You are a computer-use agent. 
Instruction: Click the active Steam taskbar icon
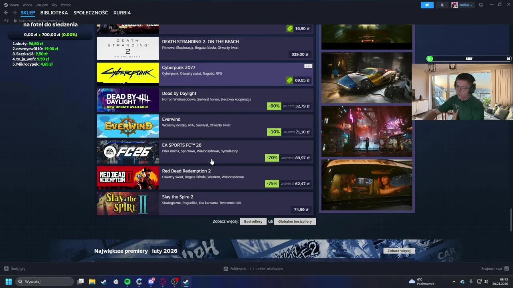(186, 282)
